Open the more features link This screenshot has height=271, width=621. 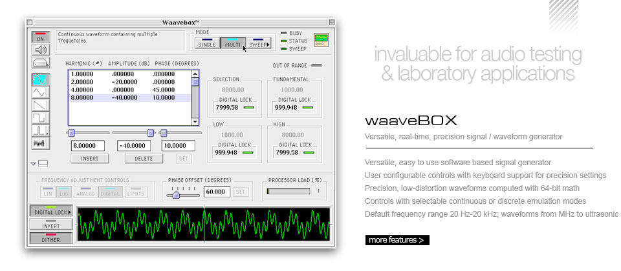tap(397, 240)
